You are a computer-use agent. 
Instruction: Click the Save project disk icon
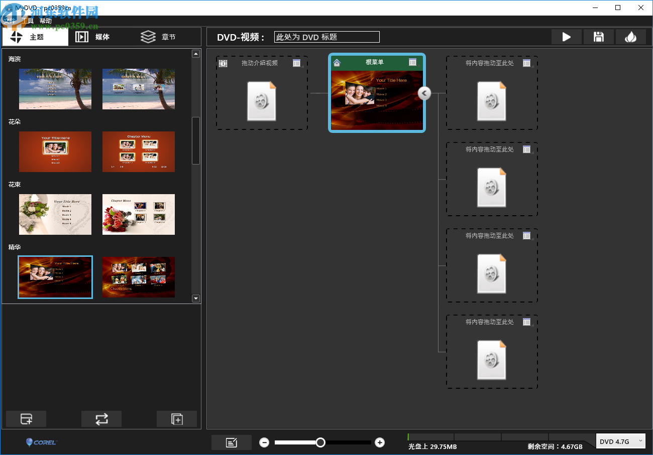click(x=598, y=37)
